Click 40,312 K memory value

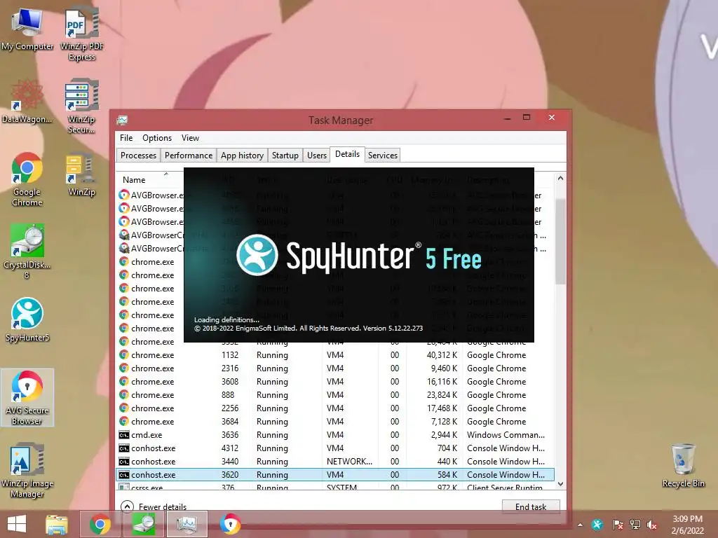442,355
